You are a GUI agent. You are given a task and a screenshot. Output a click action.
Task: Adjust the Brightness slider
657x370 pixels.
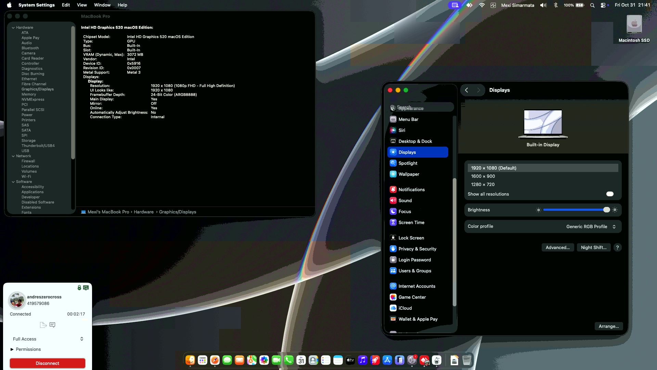click(577, 210)
